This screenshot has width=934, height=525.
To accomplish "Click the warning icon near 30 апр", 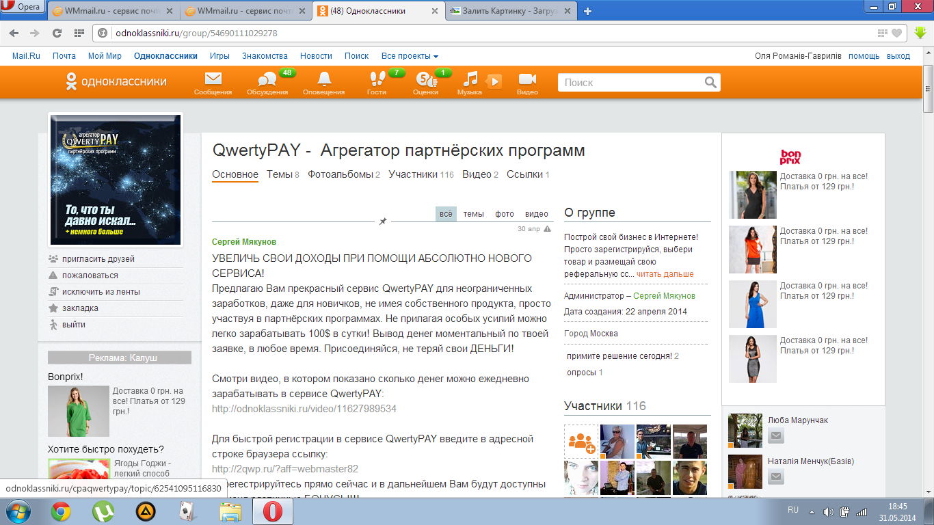I will (547, 229).
